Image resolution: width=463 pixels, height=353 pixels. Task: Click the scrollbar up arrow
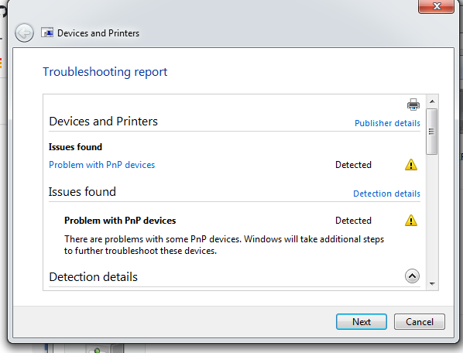[432, 101]
